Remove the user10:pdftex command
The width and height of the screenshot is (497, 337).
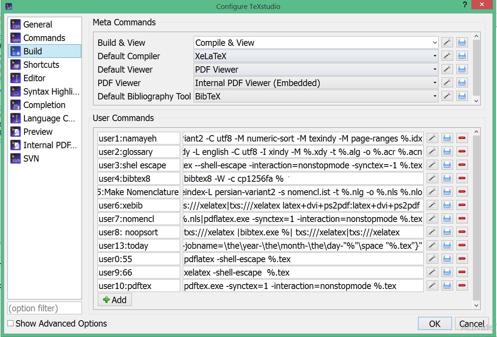tap(462, 286)
